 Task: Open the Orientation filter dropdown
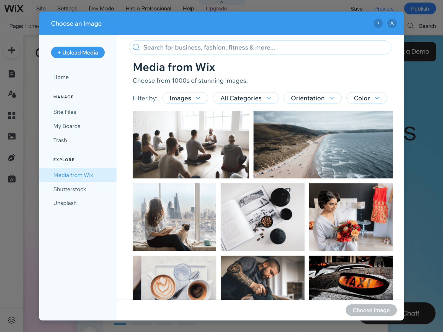(x=313, y=98)
